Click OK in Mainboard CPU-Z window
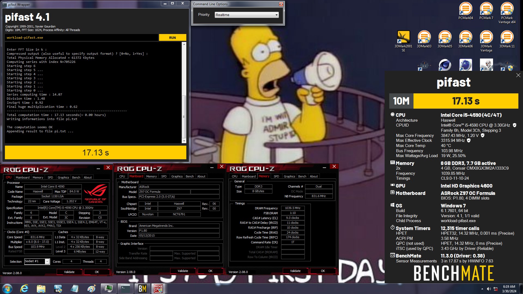The width and height of the screenshot is (523, 294). [210, 271]
